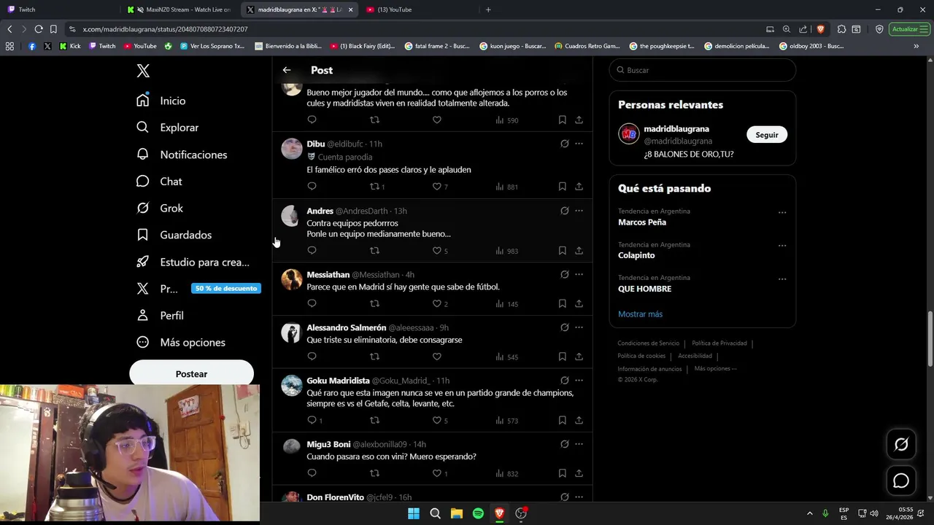Open Condiciones de Servicio link
Screen dimensions: 934x525
[x=648, y=343]
